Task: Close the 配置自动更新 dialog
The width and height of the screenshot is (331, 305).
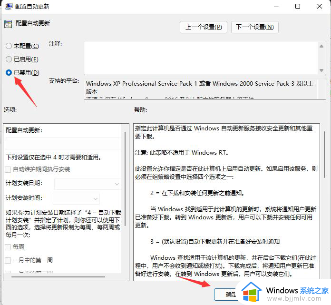Action: (x=320, y=6)
